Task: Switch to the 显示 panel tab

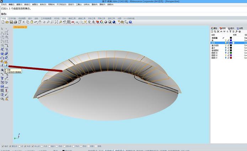Action: pyautogui.click(x=232, y=28)
